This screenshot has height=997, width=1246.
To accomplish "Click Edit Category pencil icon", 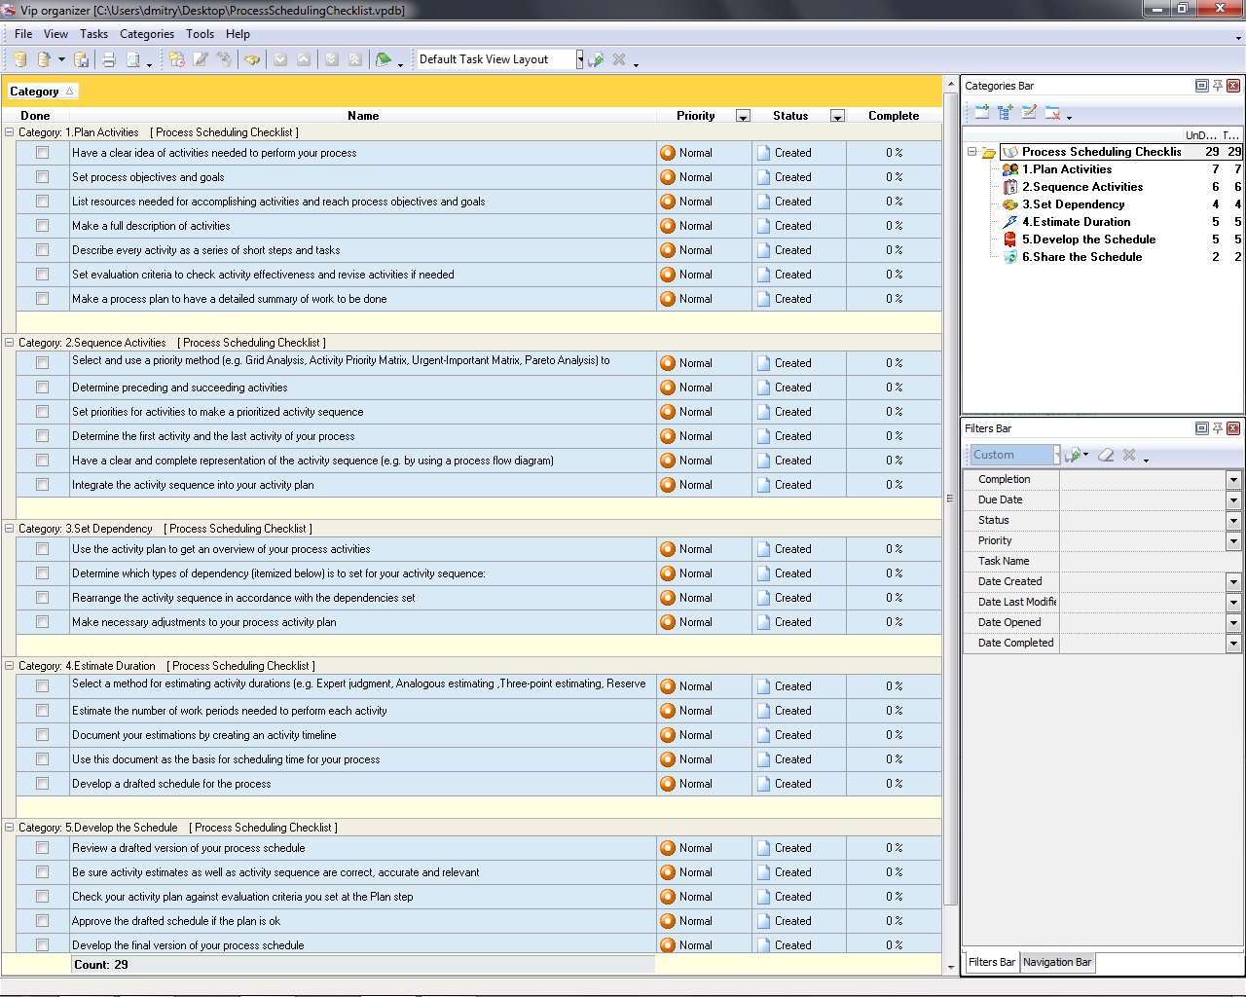I will pos(1029,113).
